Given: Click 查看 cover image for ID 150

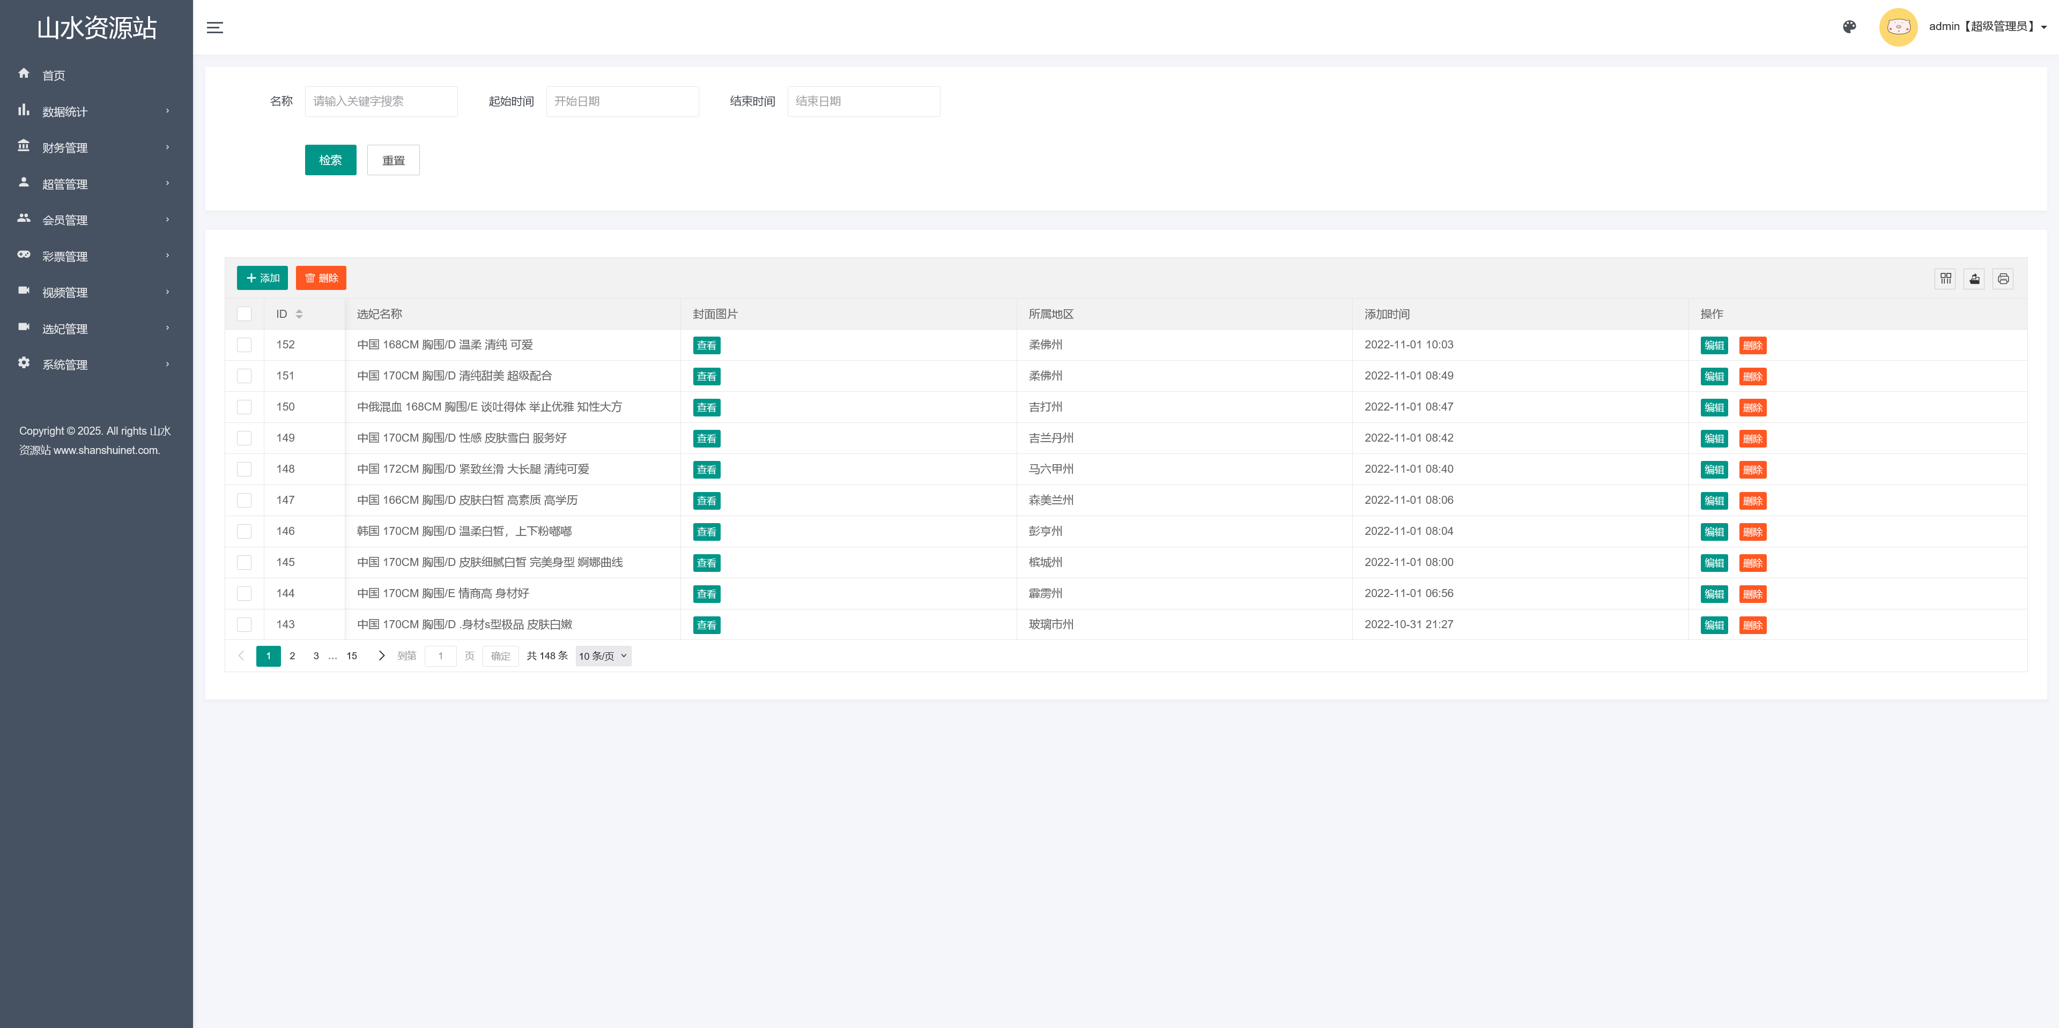Looking at the screenshot, I should pyautogui.click(x=706, y=407).
